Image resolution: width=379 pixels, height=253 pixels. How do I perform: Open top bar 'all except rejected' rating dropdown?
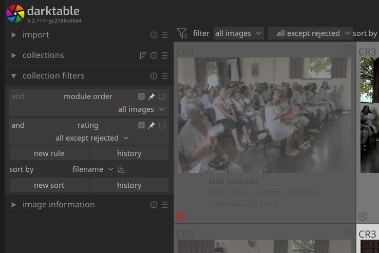point(310,33)
